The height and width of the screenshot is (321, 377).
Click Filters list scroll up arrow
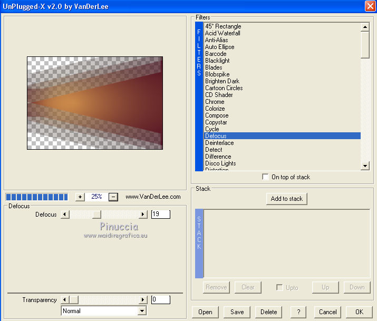(365, 27)
